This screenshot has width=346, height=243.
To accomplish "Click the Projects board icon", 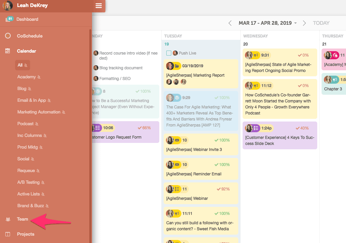I will [8, 234].
